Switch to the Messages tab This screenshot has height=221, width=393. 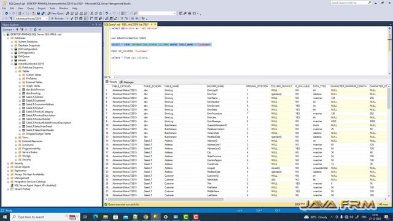[x=127, y=82]
